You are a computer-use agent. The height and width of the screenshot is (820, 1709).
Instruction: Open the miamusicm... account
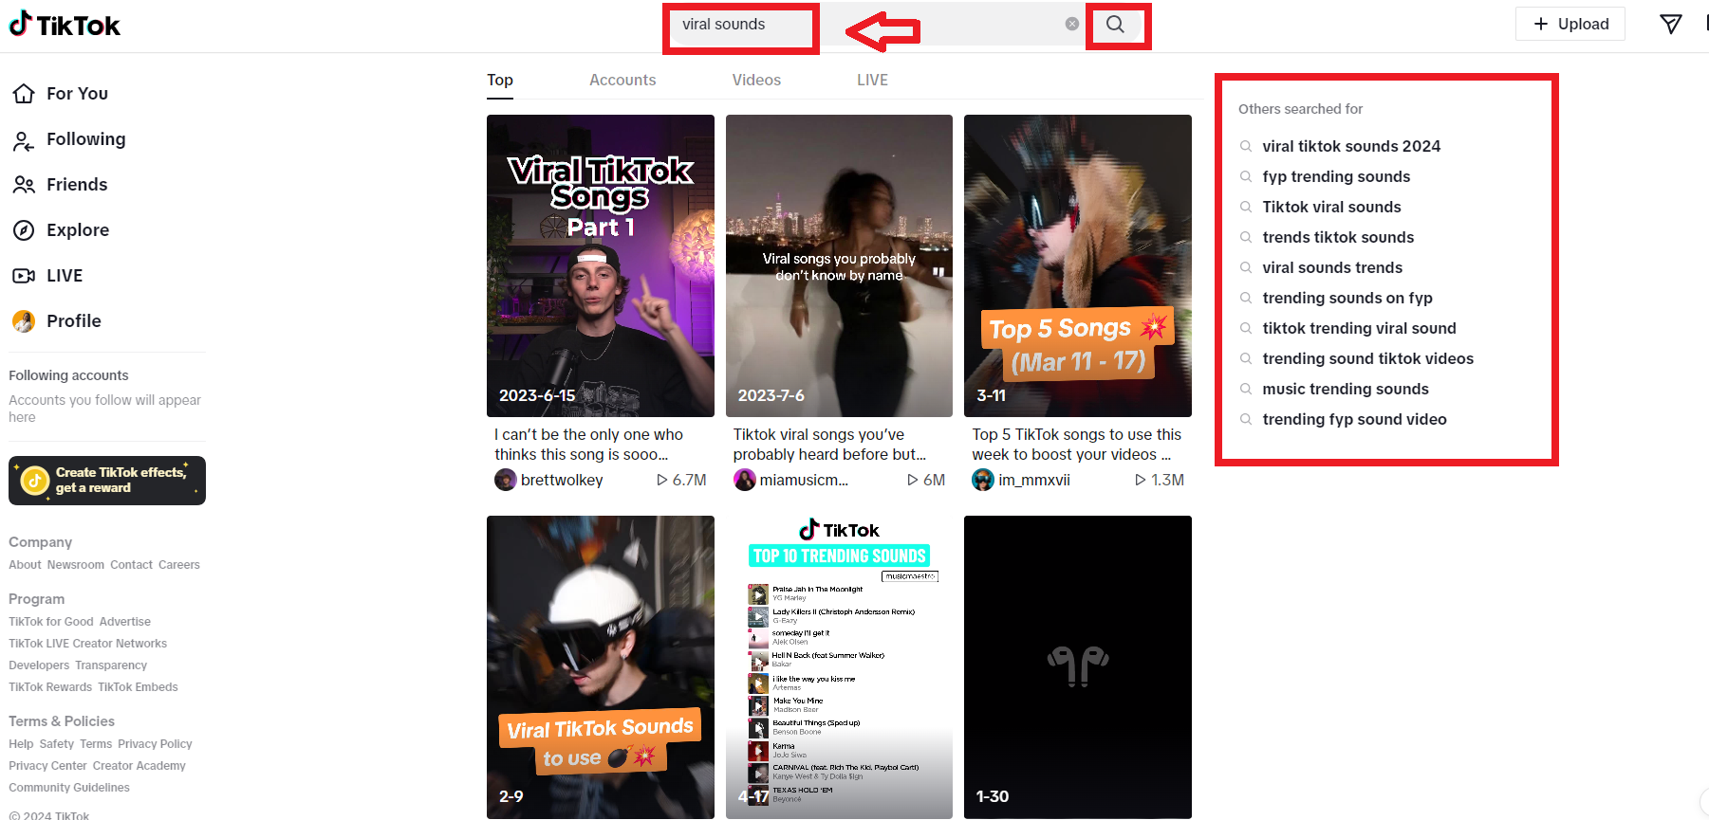coord(804,481)
